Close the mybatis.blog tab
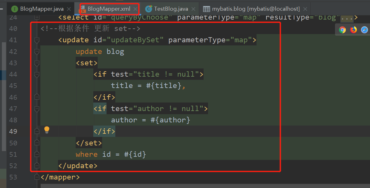Viewport: 370px width, 188px height. (x=305, y=9)
